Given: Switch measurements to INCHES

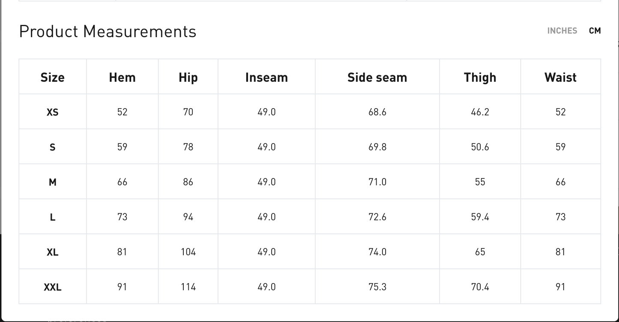Looking at the screenshot, I should 562,31.
